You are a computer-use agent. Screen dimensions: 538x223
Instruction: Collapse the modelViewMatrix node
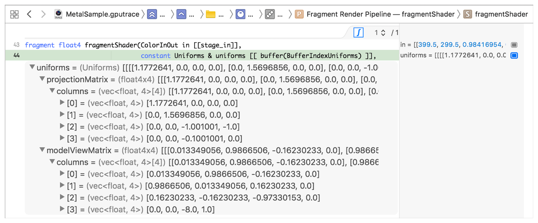point(42,150)
